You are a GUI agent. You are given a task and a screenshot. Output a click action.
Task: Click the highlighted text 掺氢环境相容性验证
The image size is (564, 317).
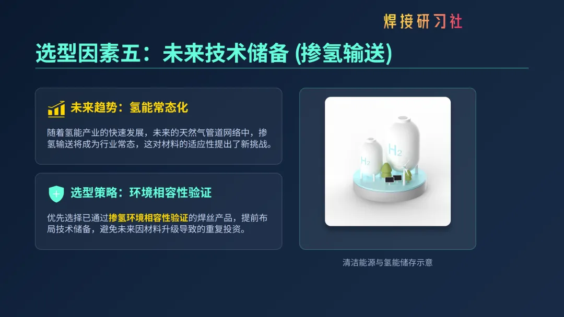(148, 217)
